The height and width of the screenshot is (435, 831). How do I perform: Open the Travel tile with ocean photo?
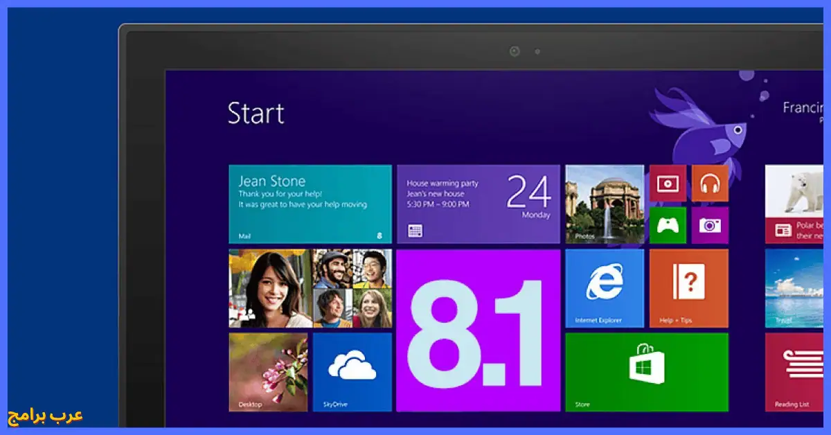coord(794,288)
